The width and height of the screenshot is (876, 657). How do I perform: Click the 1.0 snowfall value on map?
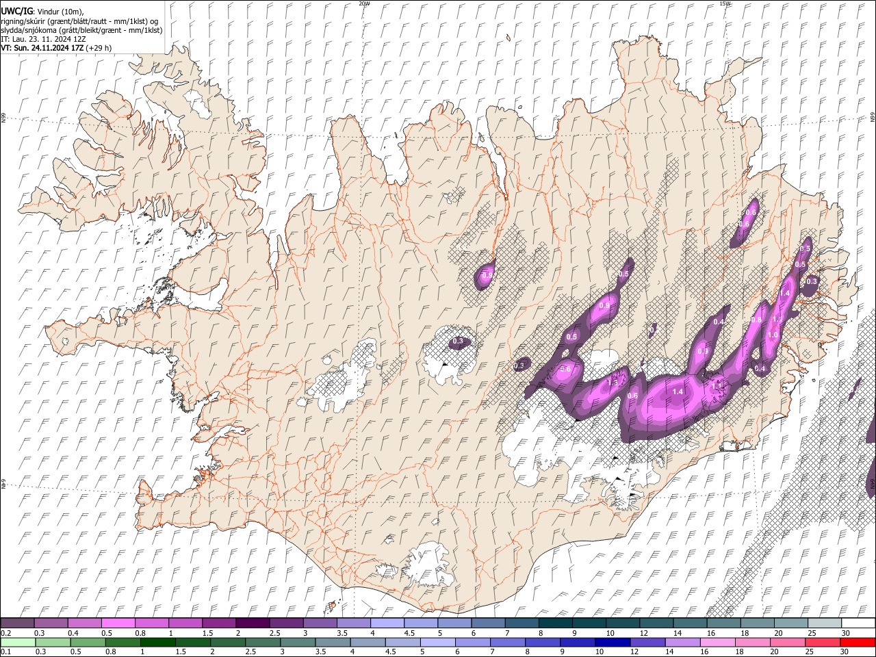point(773,335)
